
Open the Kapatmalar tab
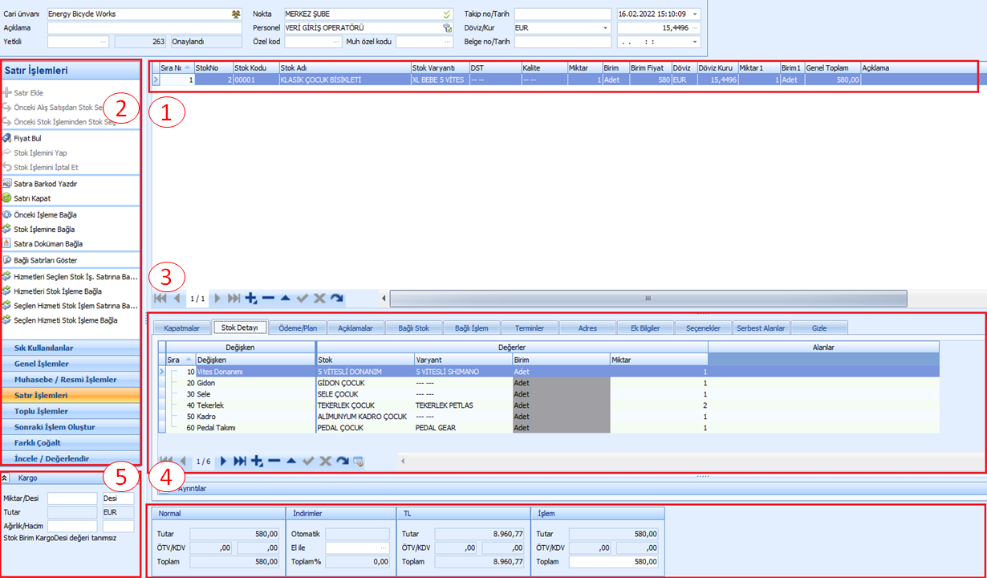coord(181,328)
